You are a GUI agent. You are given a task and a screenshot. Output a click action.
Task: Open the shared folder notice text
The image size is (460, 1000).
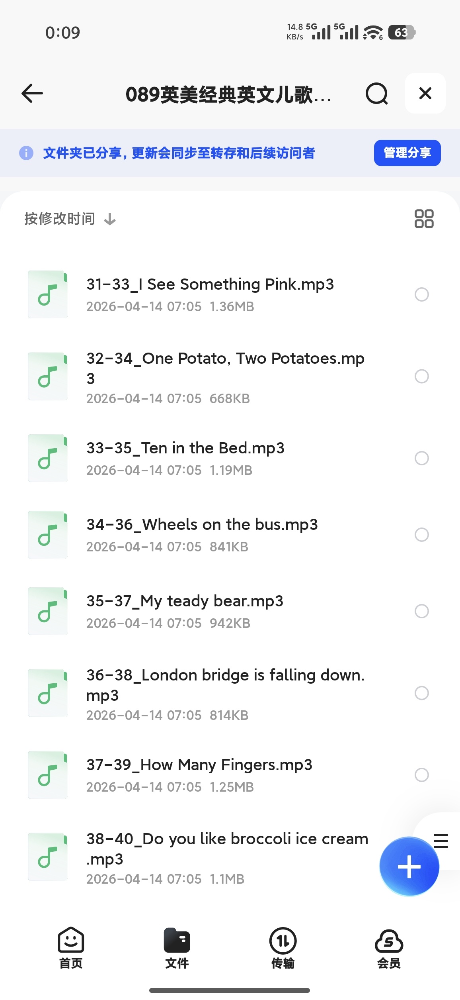click(179, 153)
